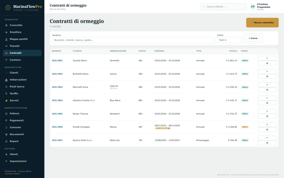
Task: Focus the Cerca cliente search field
Action: (224, 7)
